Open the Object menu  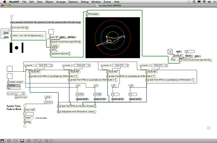49,2
